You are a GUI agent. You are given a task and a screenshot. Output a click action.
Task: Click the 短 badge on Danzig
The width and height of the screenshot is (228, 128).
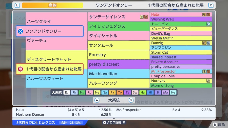tap(204, 43)
